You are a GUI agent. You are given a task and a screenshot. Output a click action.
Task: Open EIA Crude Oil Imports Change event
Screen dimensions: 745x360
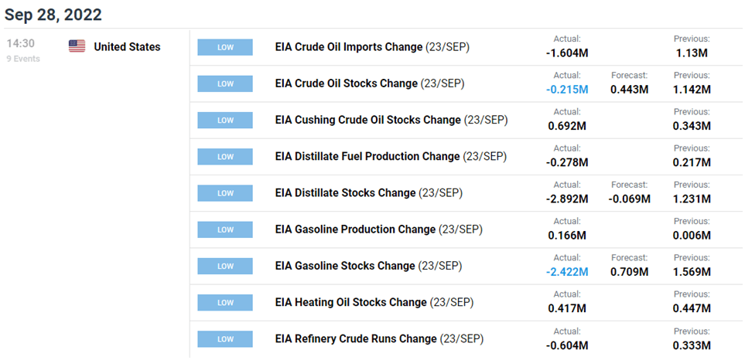point(372,47)
